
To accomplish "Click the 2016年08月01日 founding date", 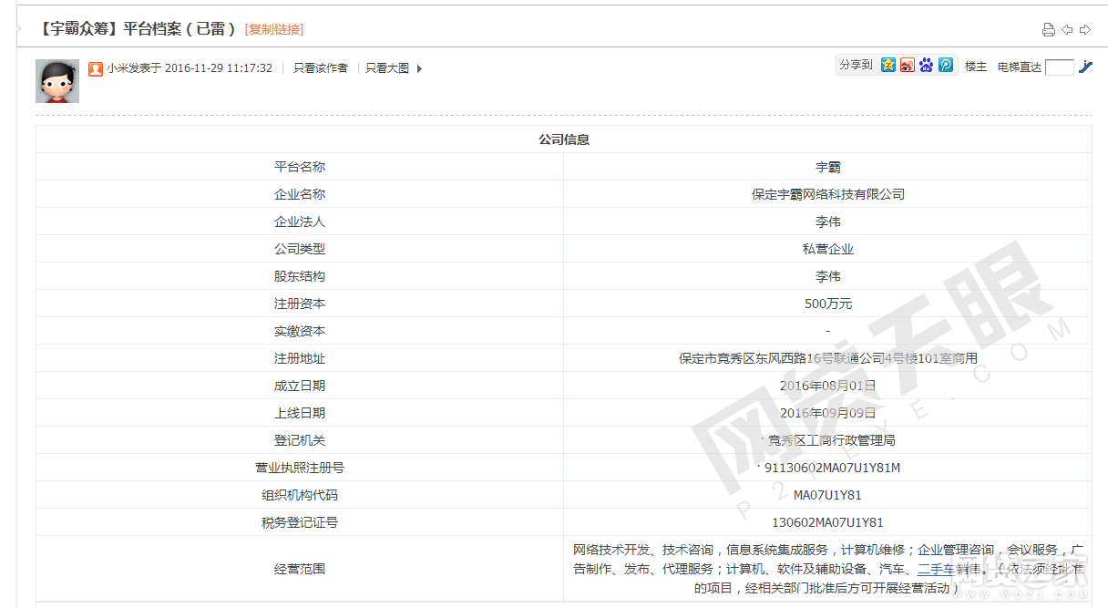I will point(828,386).
